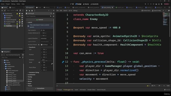Image resolution: width=171 pixels, height=96 pixels.
Task: Open the Layout Direction dropdown
Action: (46, 38)
